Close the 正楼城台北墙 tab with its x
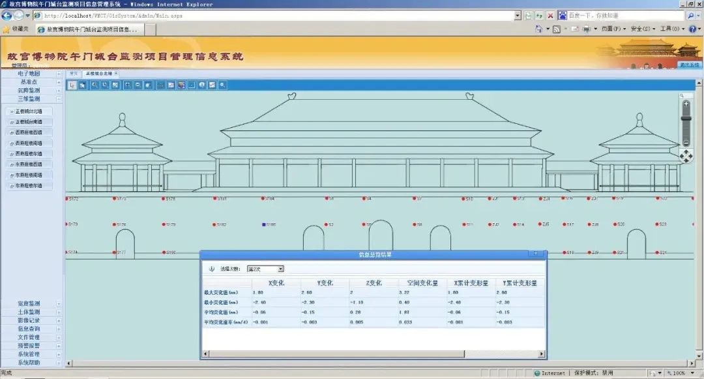 (x=116, y=73)
